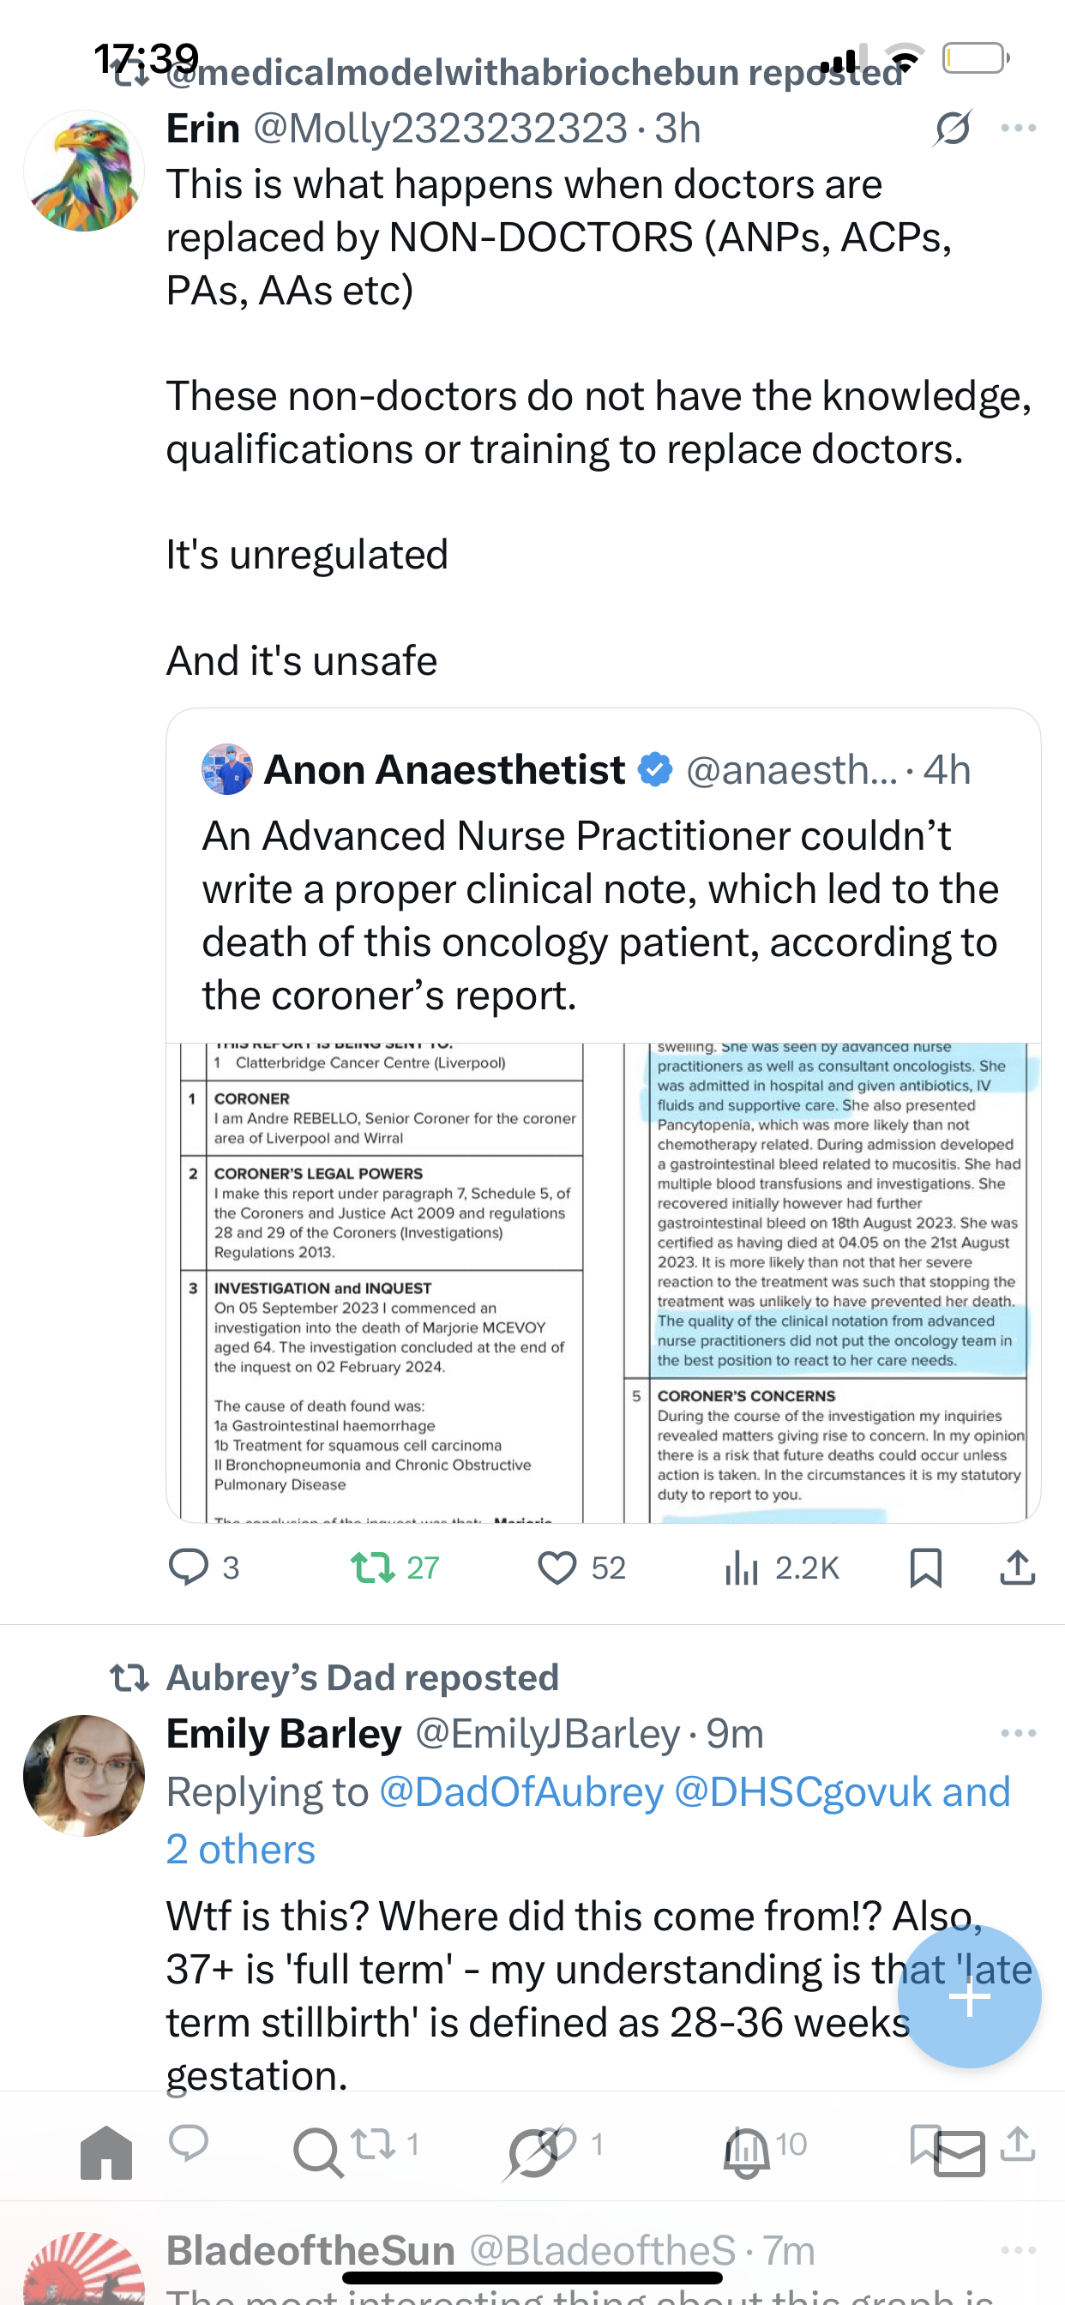Undo repost on Erin's post

372,1567
